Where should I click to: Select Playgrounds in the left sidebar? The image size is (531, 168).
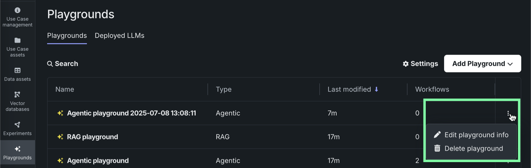(17, 153)
